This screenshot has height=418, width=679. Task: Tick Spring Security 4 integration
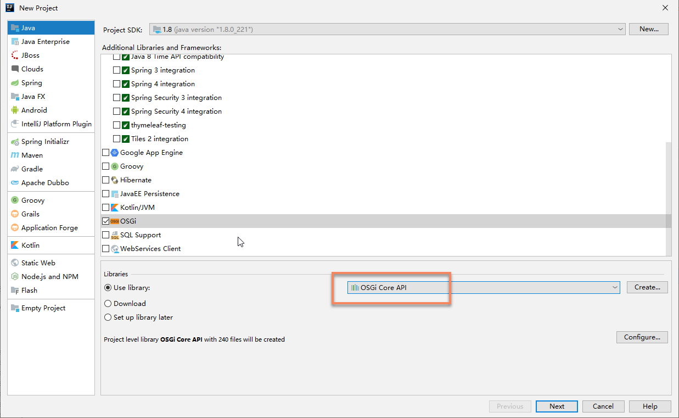116,112
